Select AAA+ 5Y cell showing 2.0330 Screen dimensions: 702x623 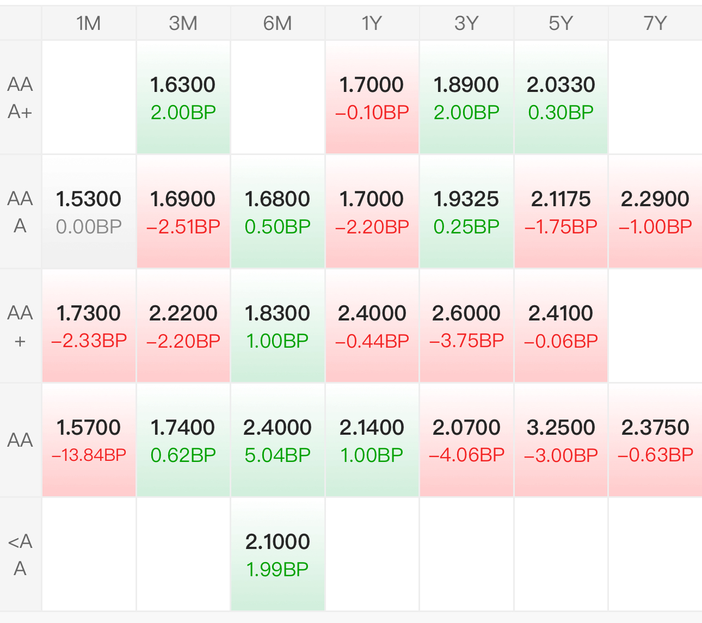click(561, 98)
